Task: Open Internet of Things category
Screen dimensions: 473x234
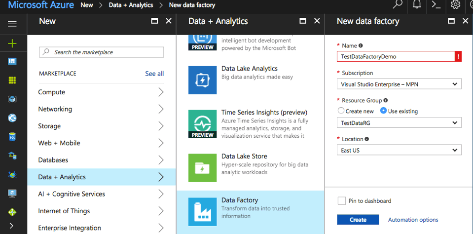Action: [102, 211]
